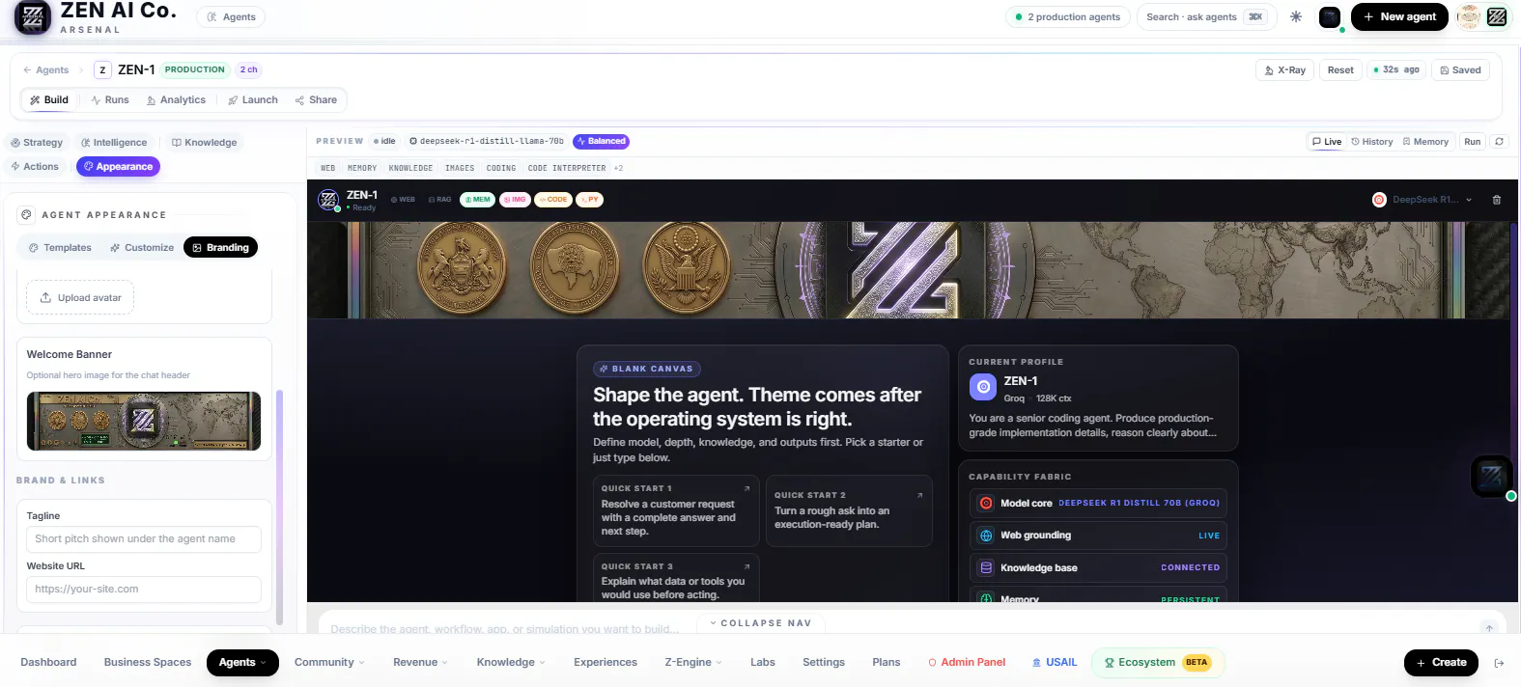Toggle the CODE capability chip
Image resolution: width=1521 pixels, height=687 pixels.
click(553, 200)
